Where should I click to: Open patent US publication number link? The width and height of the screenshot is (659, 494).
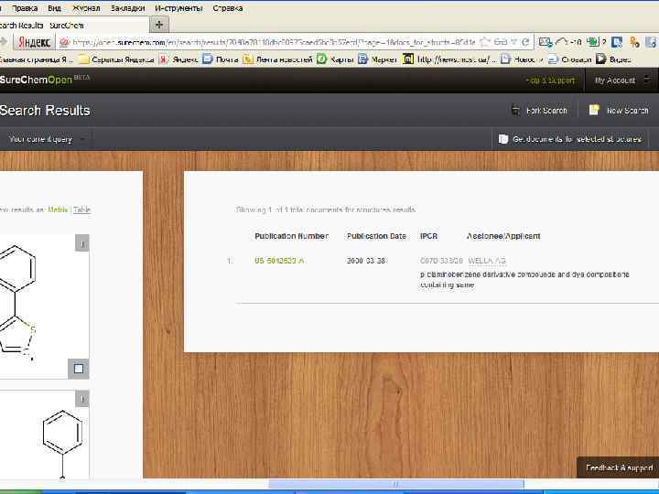tap(279, 261)
